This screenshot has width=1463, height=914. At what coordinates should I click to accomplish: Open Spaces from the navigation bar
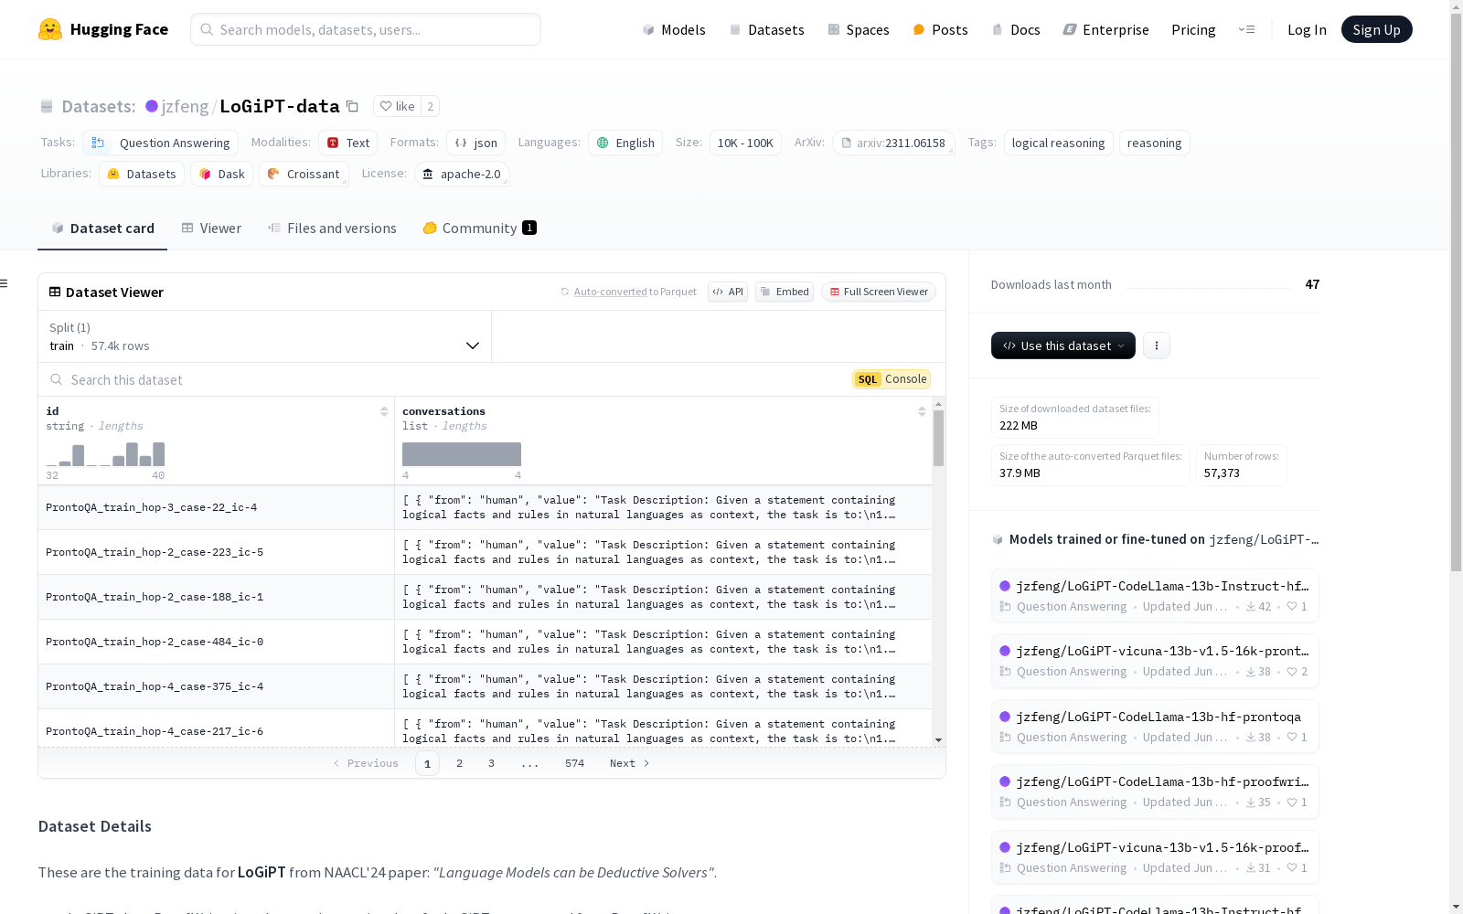[x=859, y=29]
